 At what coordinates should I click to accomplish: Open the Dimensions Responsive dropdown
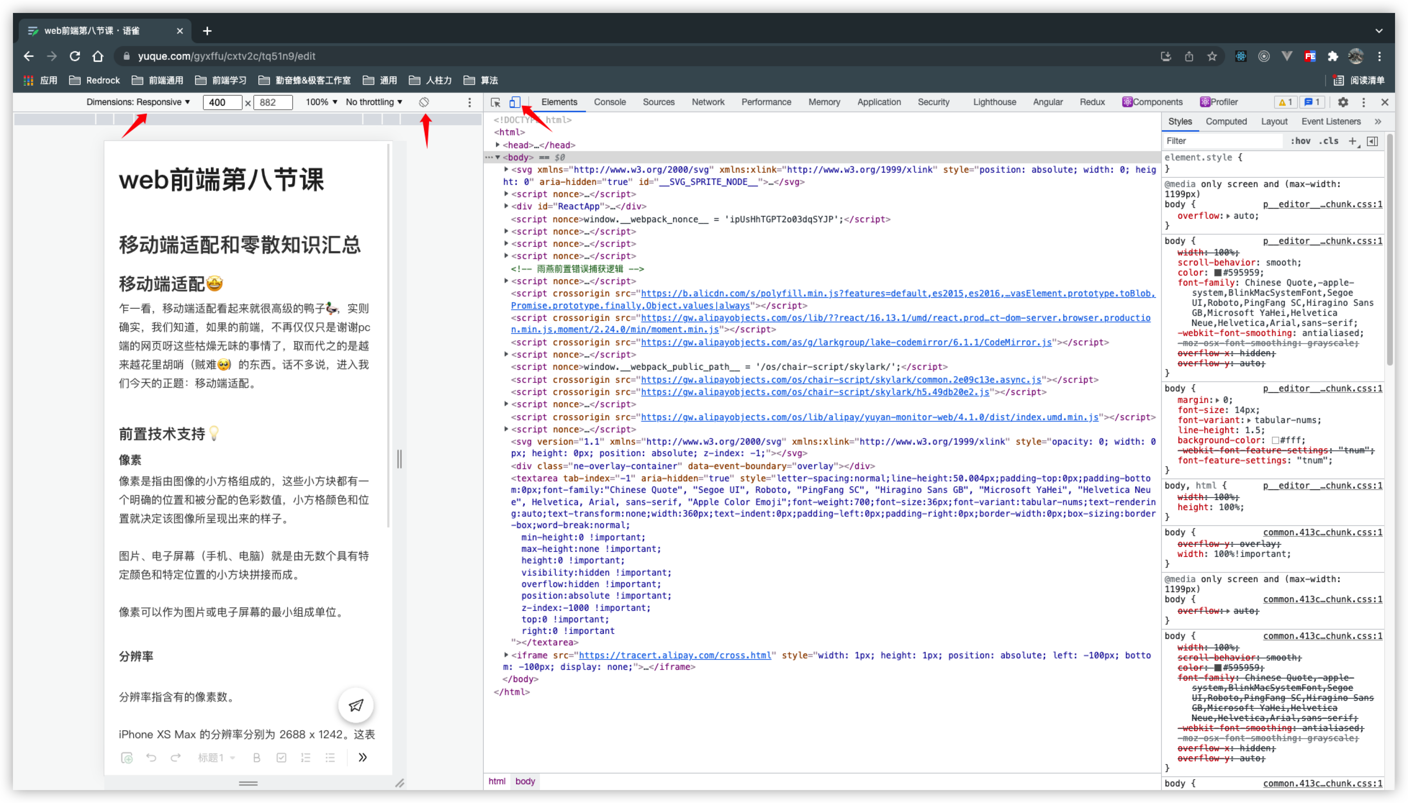138,102
